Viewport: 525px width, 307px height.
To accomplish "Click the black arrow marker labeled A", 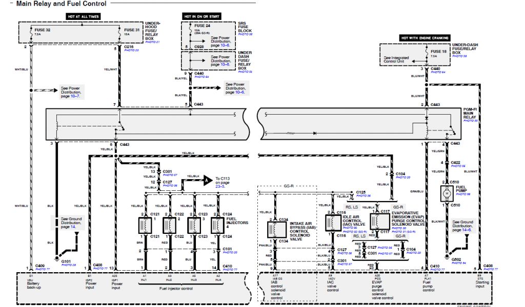I will click(206, 180).
